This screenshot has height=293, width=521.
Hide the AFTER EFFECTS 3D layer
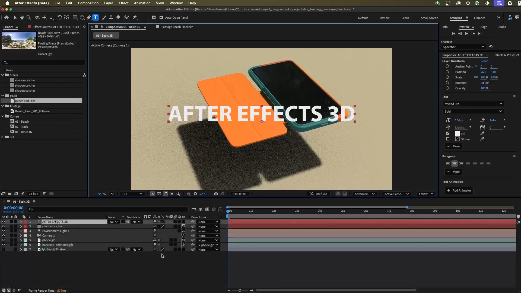[3, 222]
